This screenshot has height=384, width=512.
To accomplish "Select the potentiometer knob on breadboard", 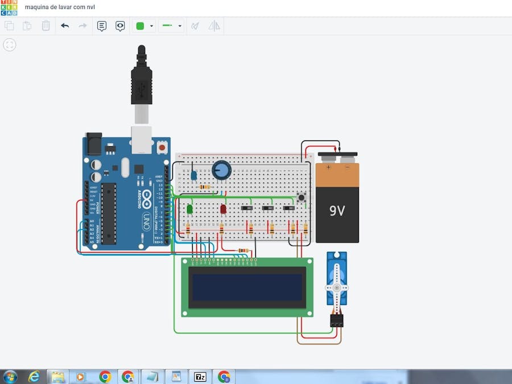I will point(221,170).
